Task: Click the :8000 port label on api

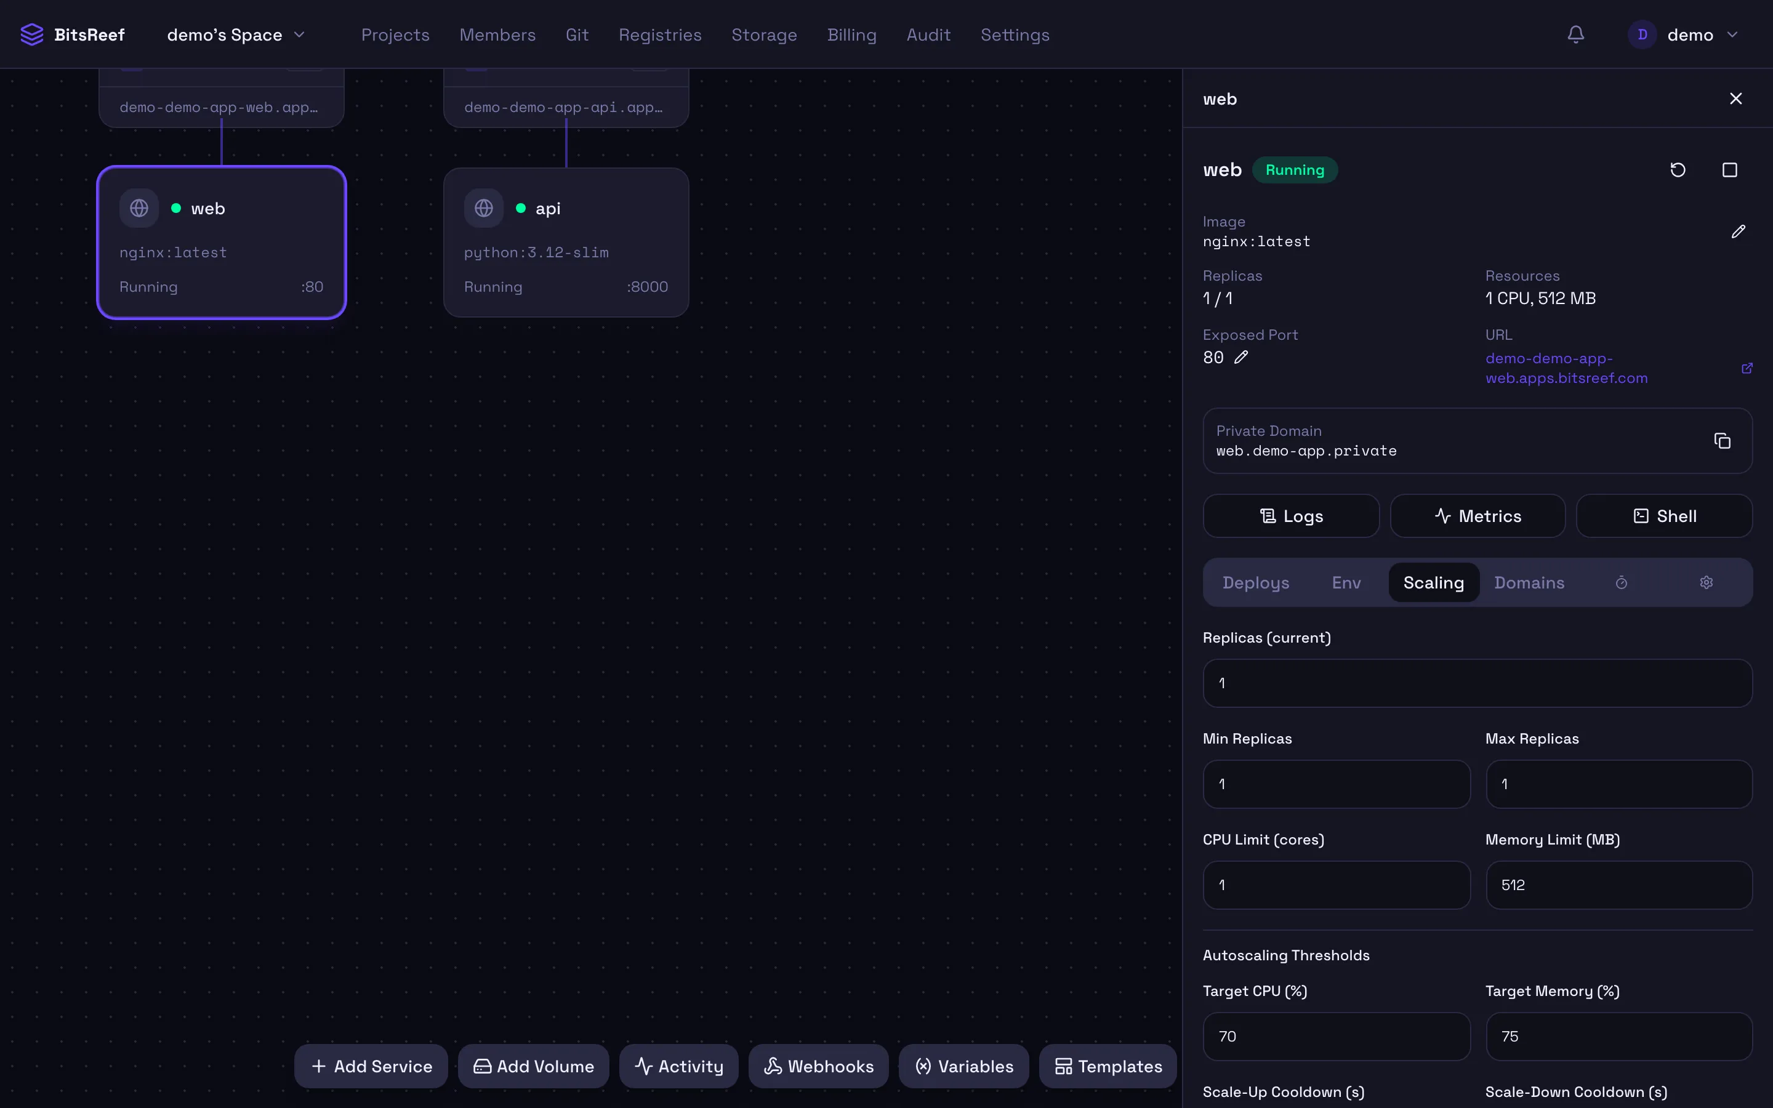Action: coord(647,286)
